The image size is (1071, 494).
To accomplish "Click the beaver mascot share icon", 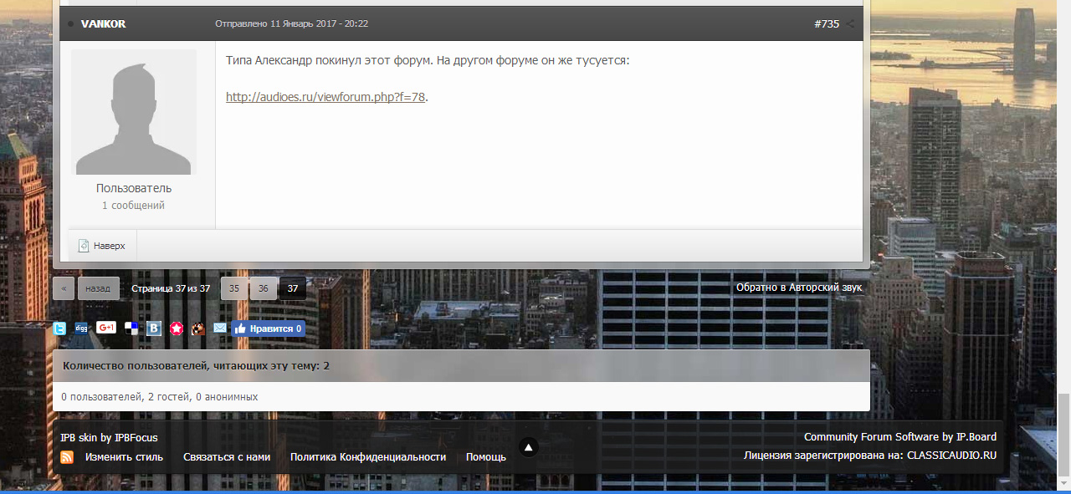I will [x=198, y=328].
